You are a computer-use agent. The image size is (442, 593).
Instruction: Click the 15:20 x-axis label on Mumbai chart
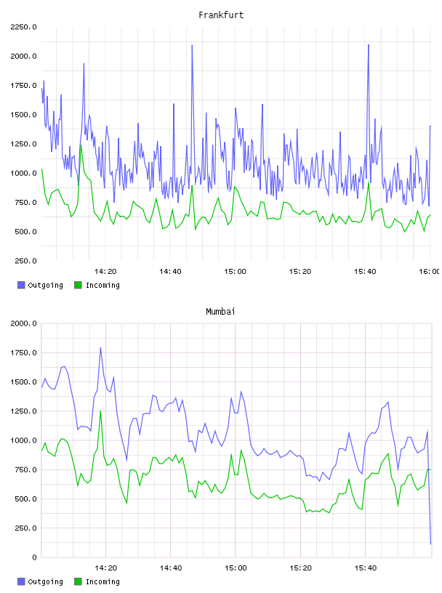click(300, 568)
